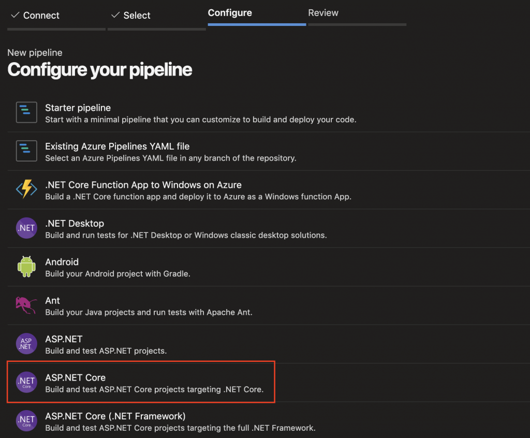Click the Existing Azure Pipelines YAML file icon

pyautogui.click(x=26, y=151)
